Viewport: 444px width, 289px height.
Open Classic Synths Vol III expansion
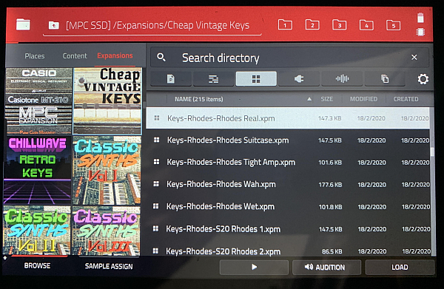coord(106,231)
